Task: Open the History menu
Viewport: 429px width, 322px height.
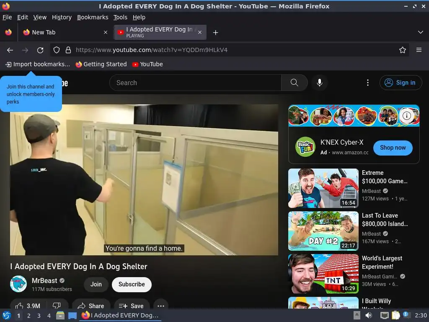Action: (x=62, y=17)
